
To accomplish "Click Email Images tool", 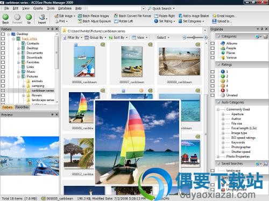I will point(224,16).
